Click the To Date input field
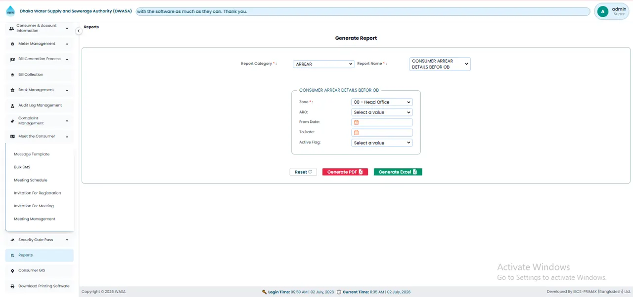Image resolution: width=633 pixels, height=297 pixels. click(382, 133)
